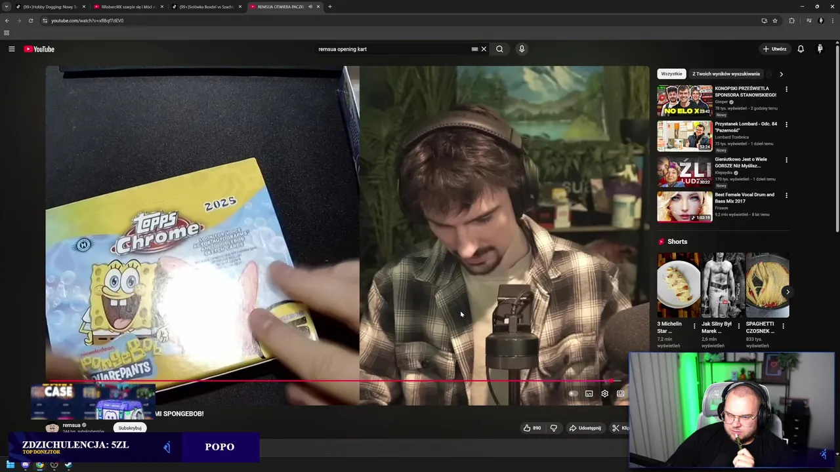Viewport: 840px width, 472px height.
Task: Bookmark this page with the star icon
Action: click(775, 20)
